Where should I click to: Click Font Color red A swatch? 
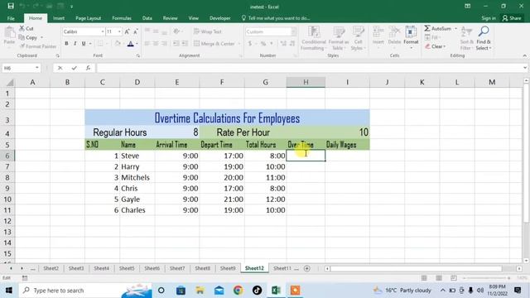point(131,44)
